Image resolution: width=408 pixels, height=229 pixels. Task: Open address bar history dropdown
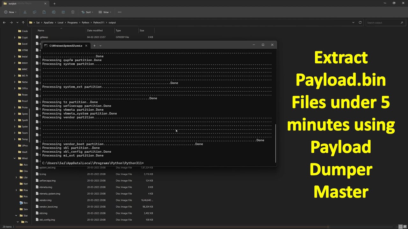click(x=353, y=23)
